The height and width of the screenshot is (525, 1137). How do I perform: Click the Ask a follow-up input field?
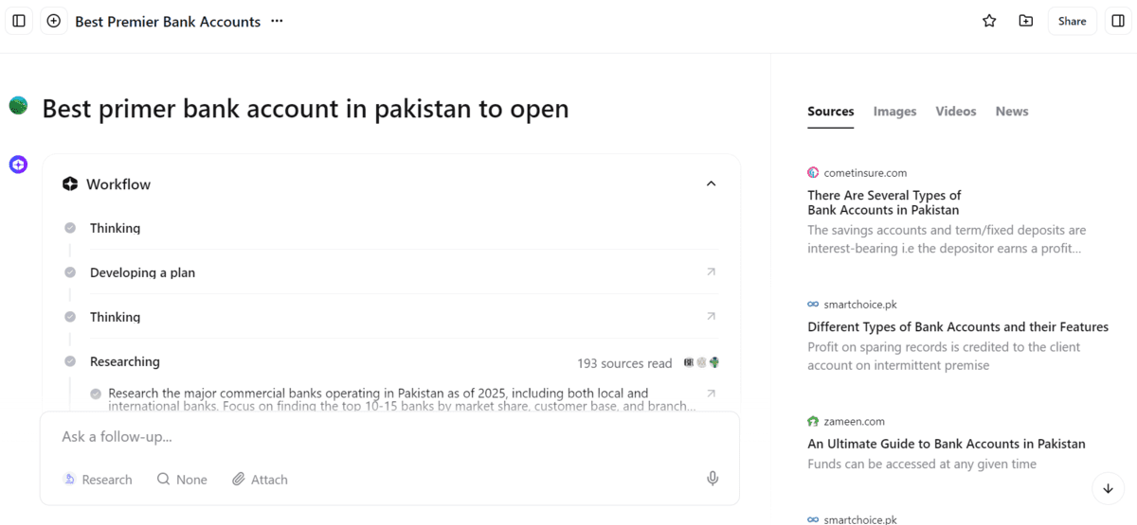click(379, 437)
